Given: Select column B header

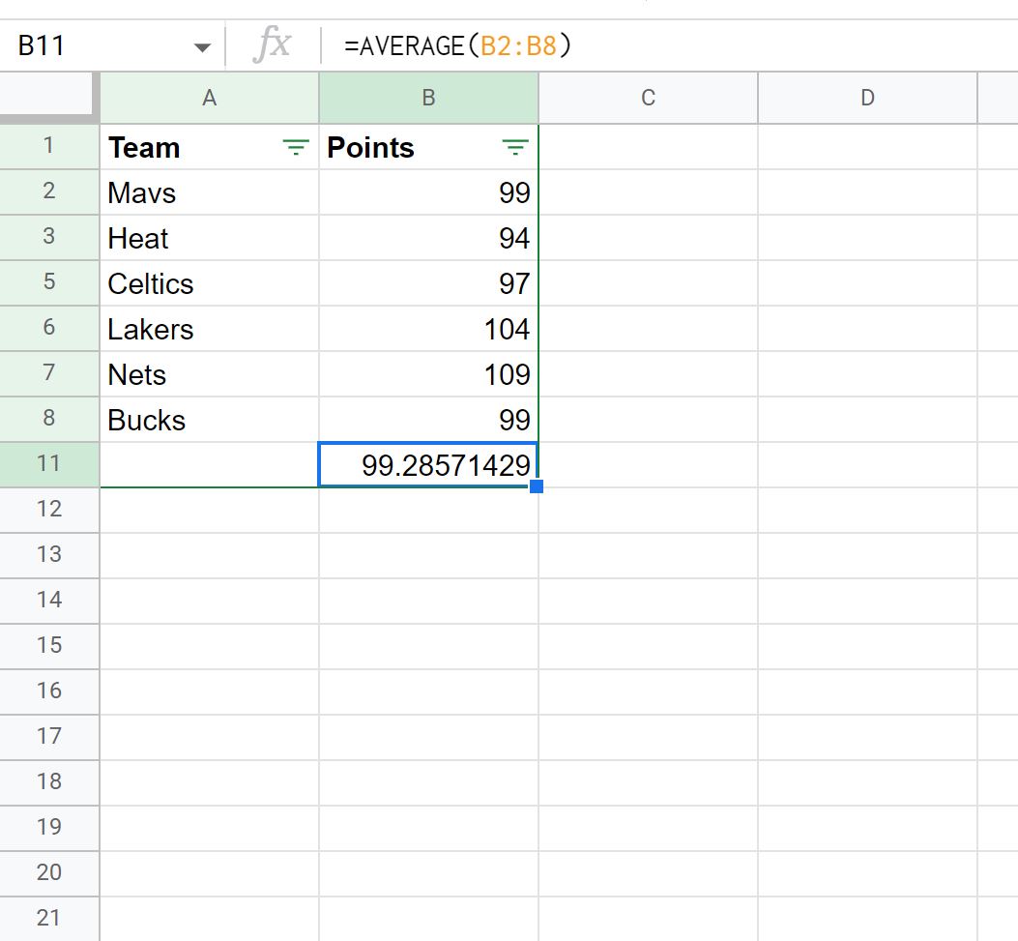Looking at the screenshot, I should [428, 98].
